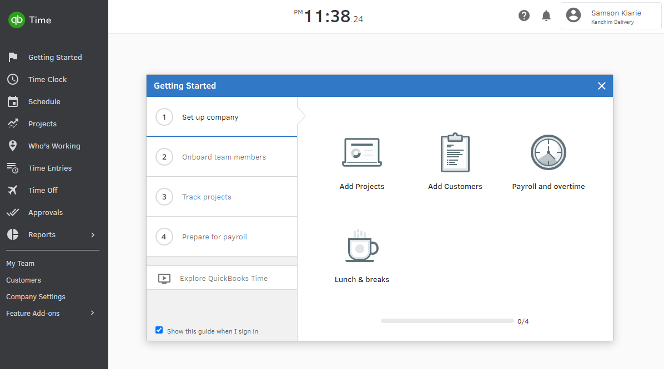Uncheck 'Show this guide when I sign in'
Image resolution: width=664 pixels, height=369 pixels.
click(x=159, y=330)
